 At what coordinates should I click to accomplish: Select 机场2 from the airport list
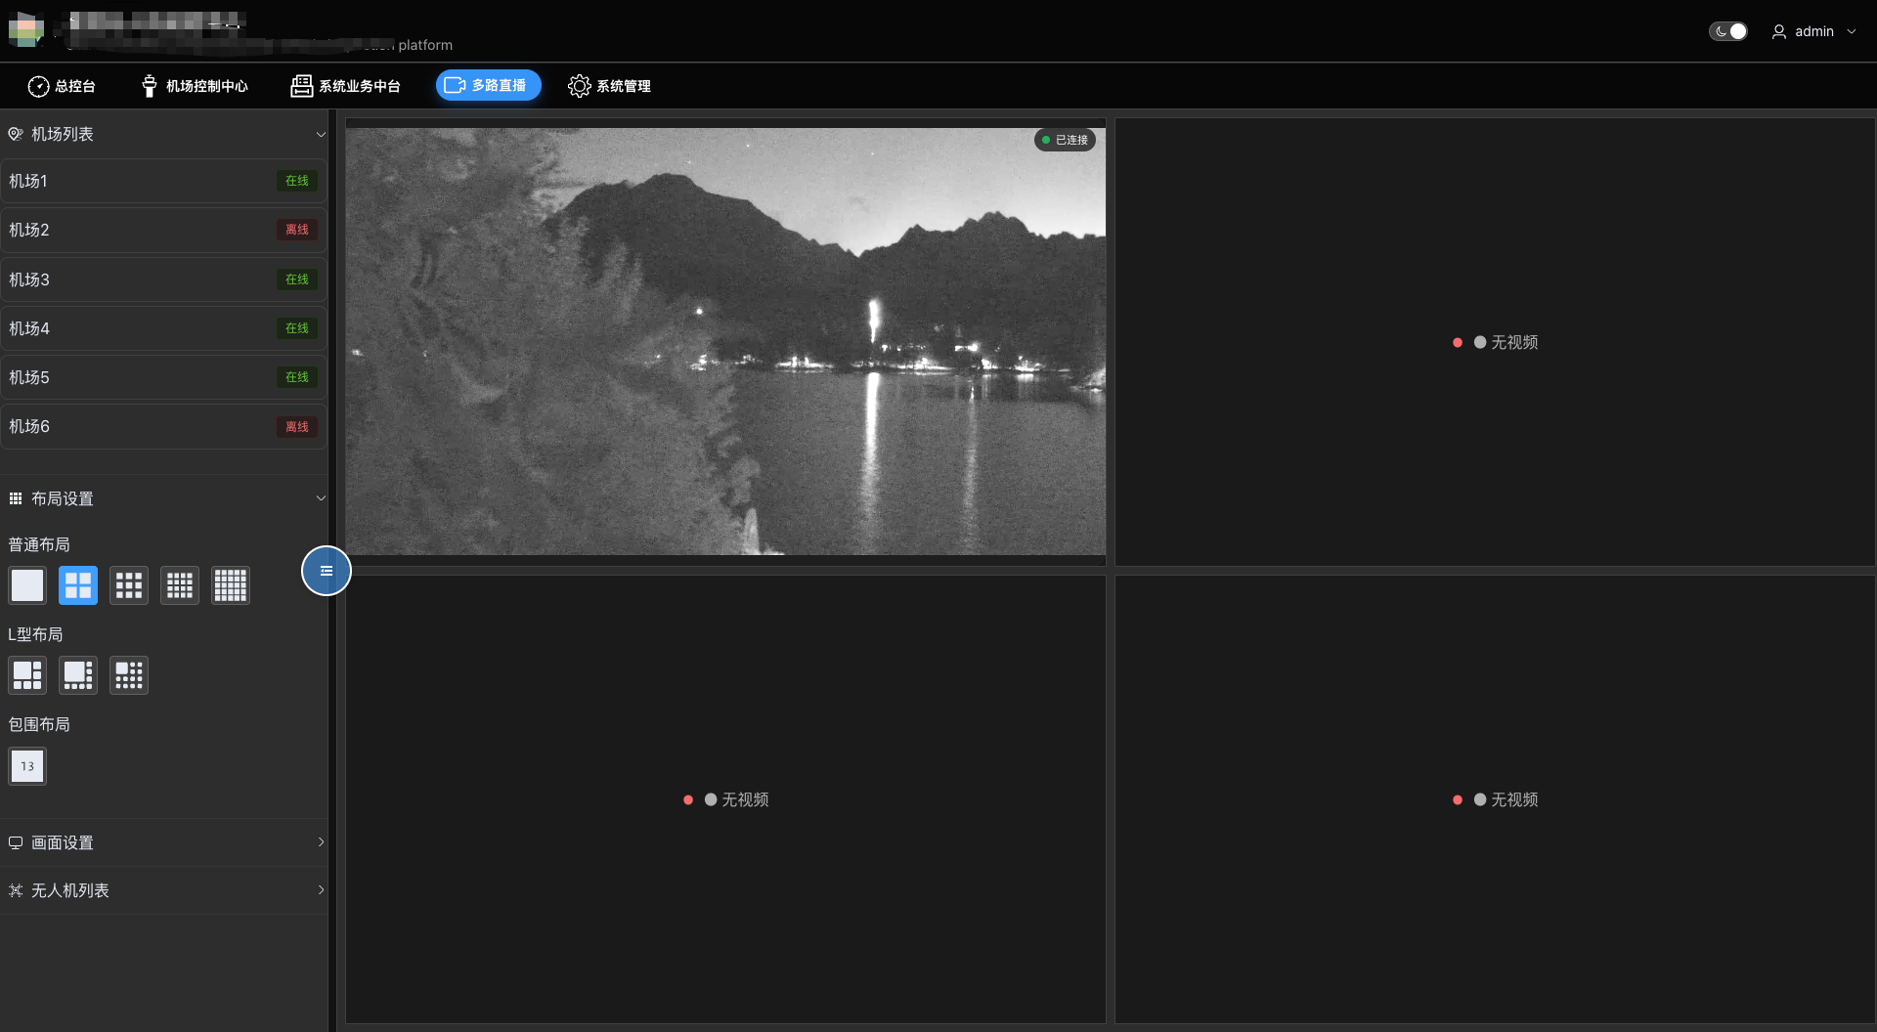click(x=163, y=230)
